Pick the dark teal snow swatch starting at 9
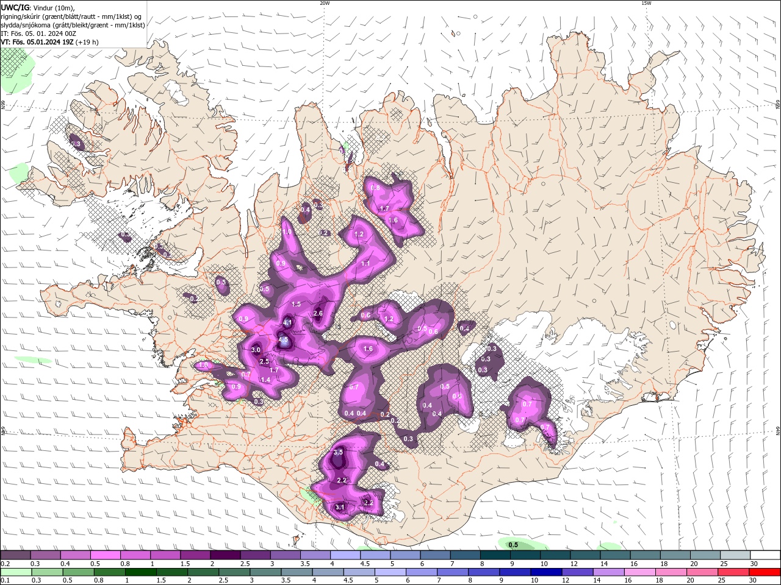 [526, 555]
